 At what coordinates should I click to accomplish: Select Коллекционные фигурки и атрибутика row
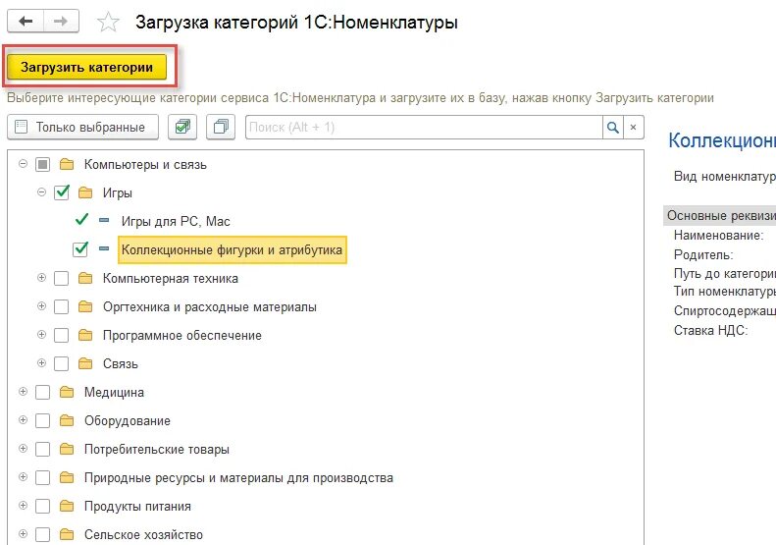(x=232, y=249)
